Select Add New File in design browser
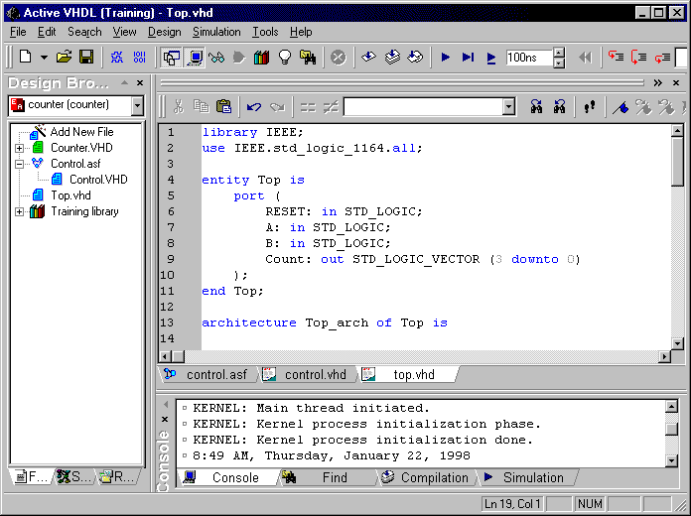691x516 pixels. point(81,132)
